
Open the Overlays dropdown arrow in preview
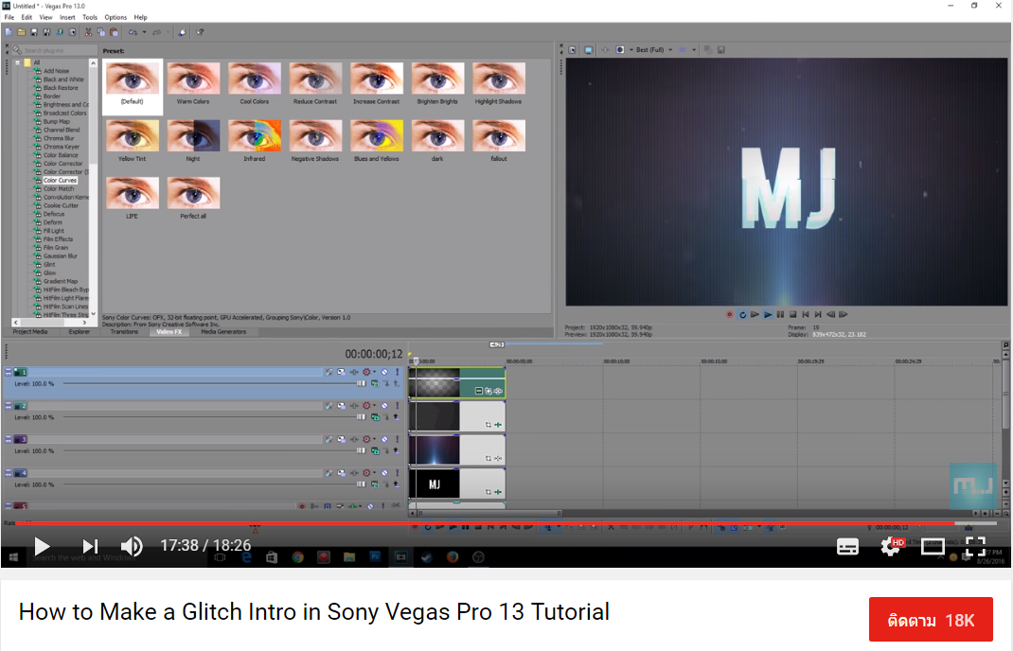point(694,50)
